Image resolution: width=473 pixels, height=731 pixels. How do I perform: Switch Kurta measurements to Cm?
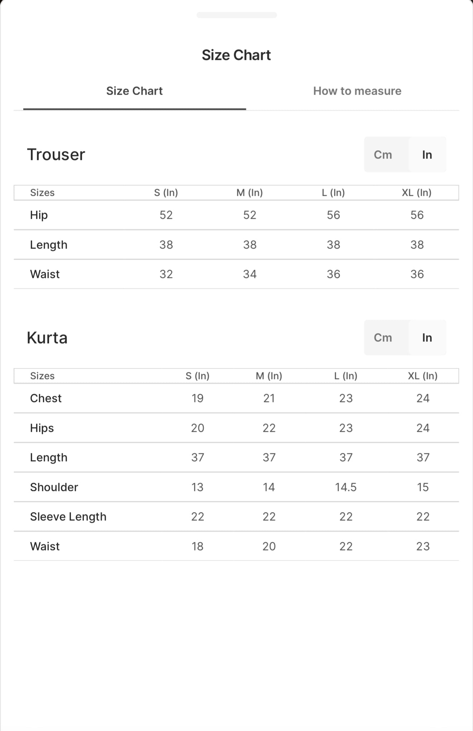tap(383, 338)
